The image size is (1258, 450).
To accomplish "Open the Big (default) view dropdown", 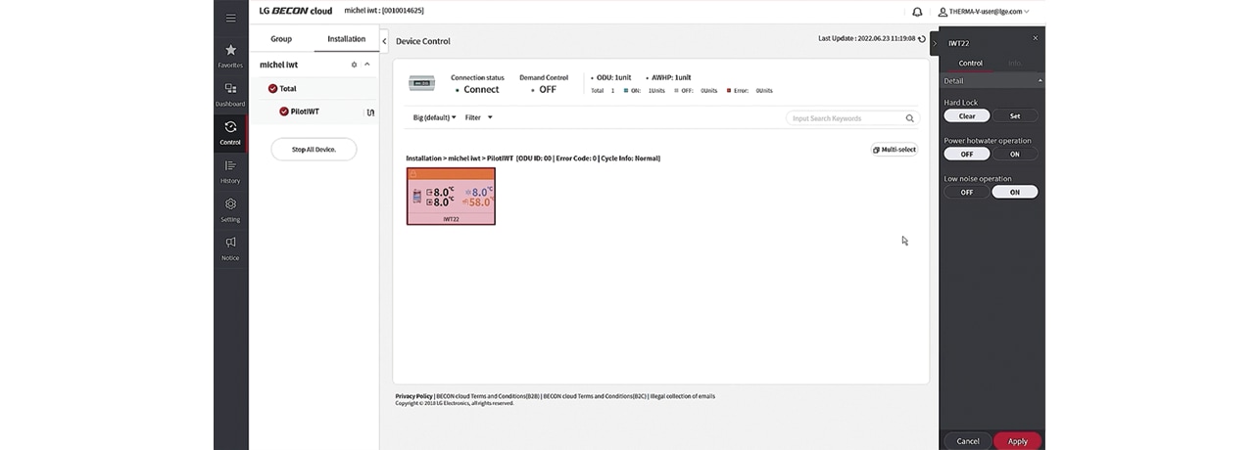I will [434, 117].
